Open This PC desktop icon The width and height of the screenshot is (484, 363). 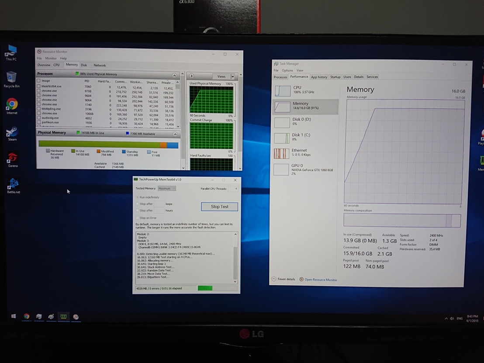coord(11,52)
